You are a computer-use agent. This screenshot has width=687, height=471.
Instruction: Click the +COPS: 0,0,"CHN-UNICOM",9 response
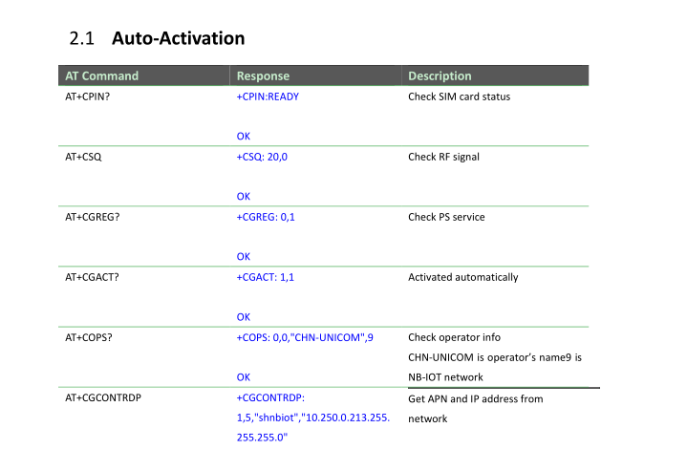point(305,337)
